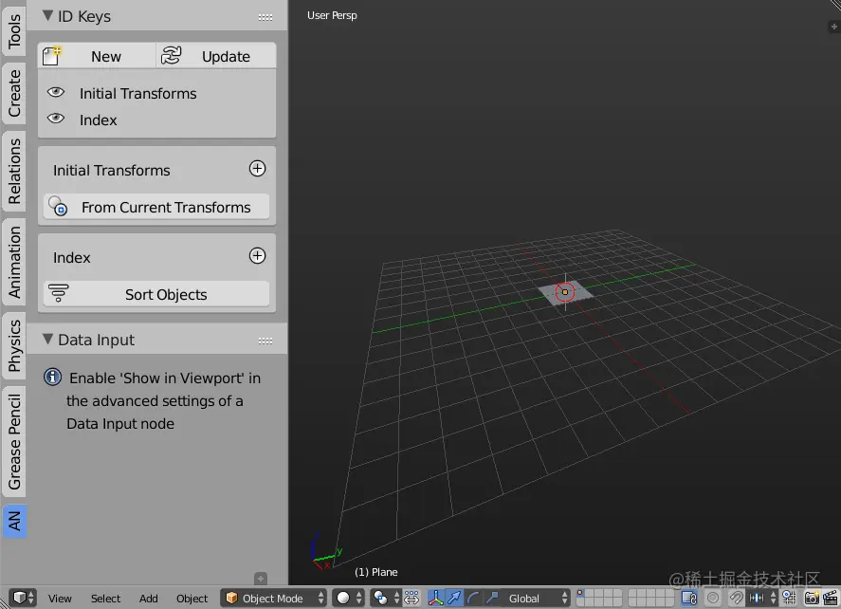841x609 pixels.
Task: Click the info icon in Data Input
Action: coord(52,378)
